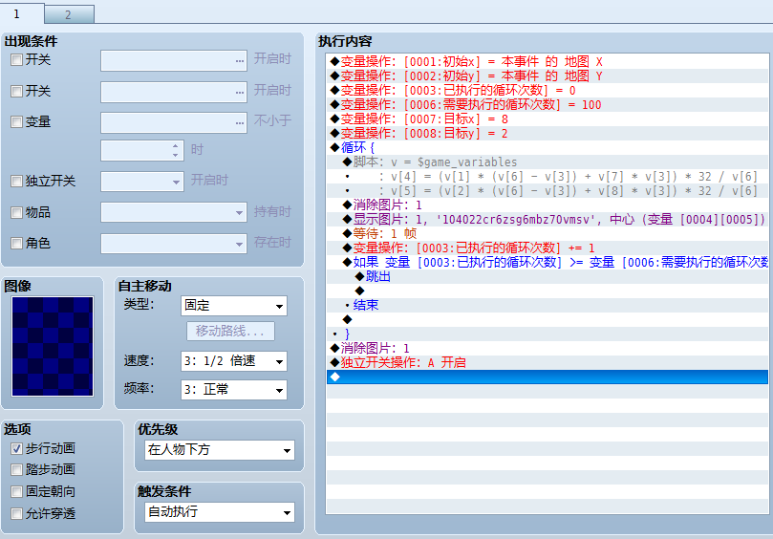
Task: Select the closing brace } line
Action: click(x=548, y=334)
